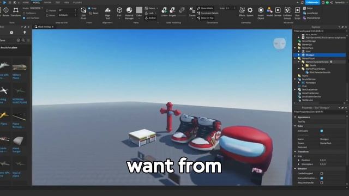Toggle the Archivable property checkbox
This screenshot has width=349, height=196.
point(321,131)
